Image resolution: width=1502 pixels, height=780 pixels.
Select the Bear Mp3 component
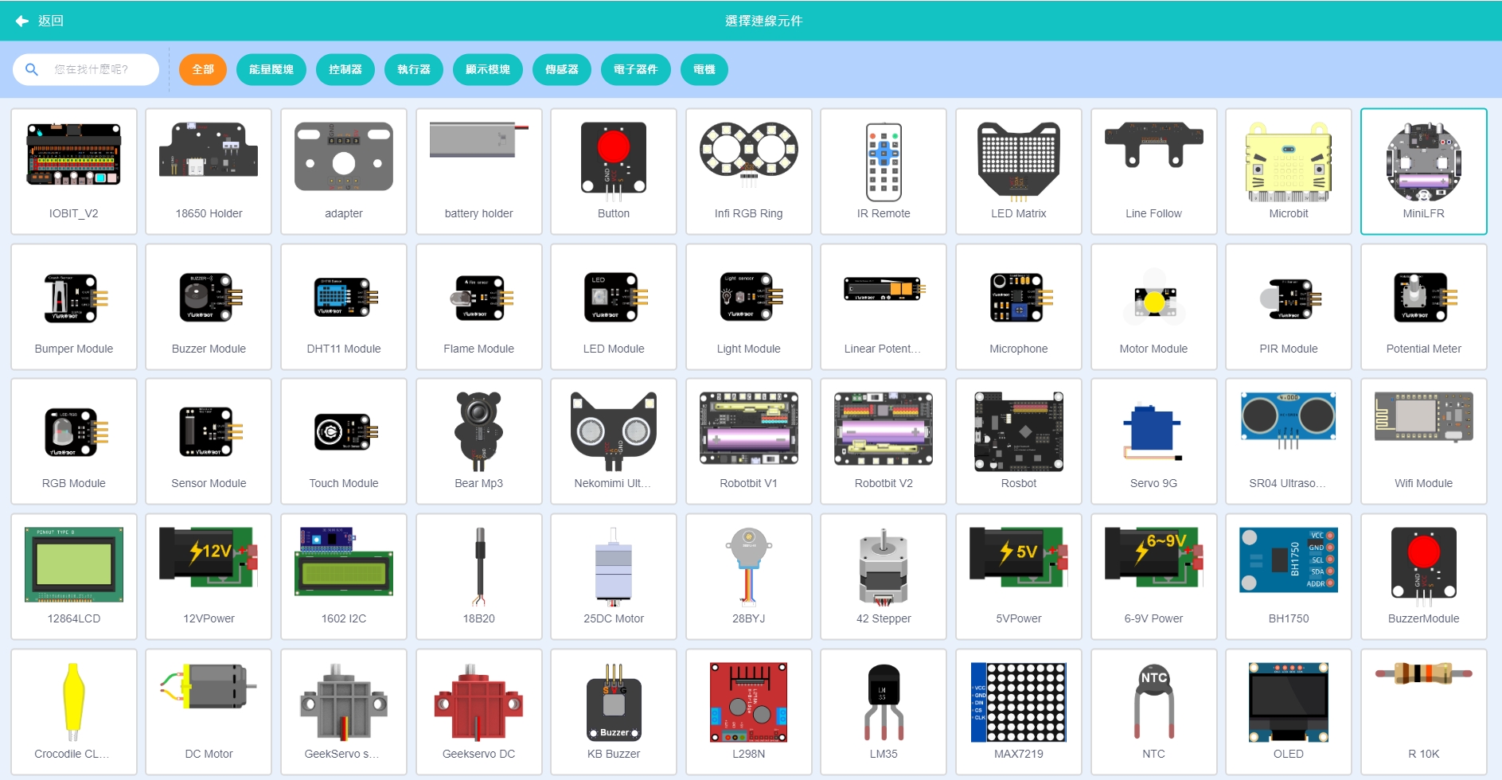click(478, 441)
